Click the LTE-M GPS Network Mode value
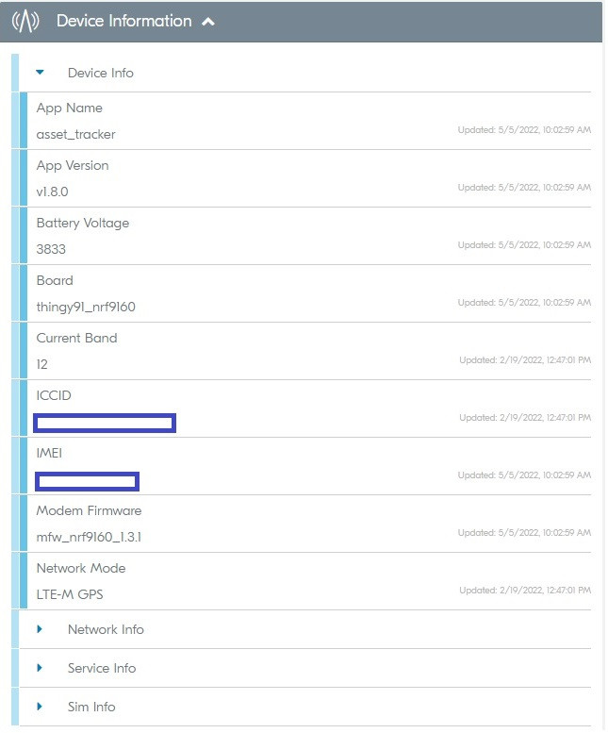Screen dimensions: 608x733 (70, 594)
